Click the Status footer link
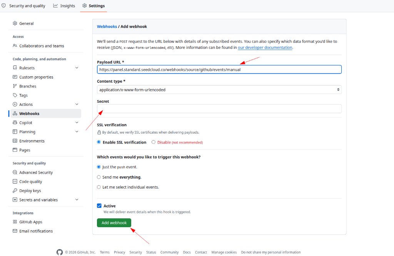Viewport: 394px width, 256px height. click(x=151, y=252)
